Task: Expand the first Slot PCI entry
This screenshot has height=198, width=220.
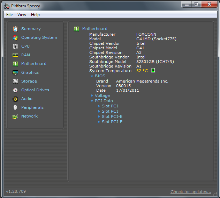Action: [99, 106]
